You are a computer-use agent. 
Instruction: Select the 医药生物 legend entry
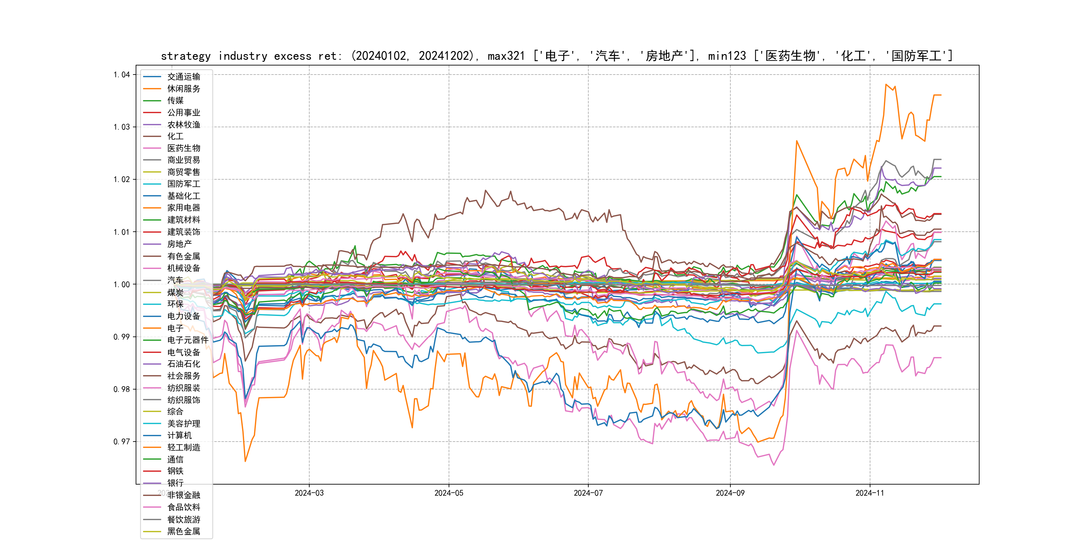(183, 148)
